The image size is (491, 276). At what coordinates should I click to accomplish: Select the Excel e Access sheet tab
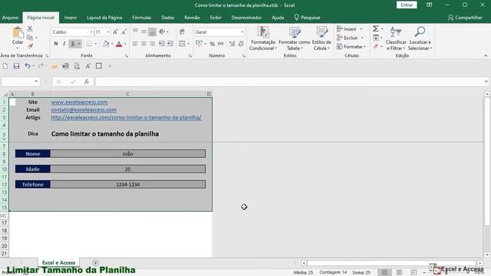point(58,262)
